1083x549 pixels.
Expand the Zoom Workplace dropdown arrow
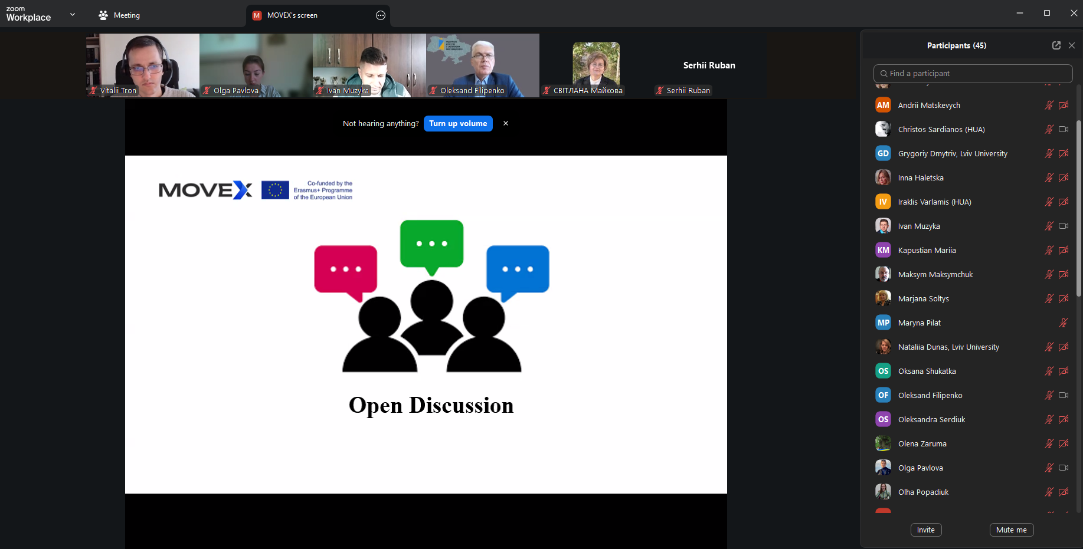click(x=73, y=15)
